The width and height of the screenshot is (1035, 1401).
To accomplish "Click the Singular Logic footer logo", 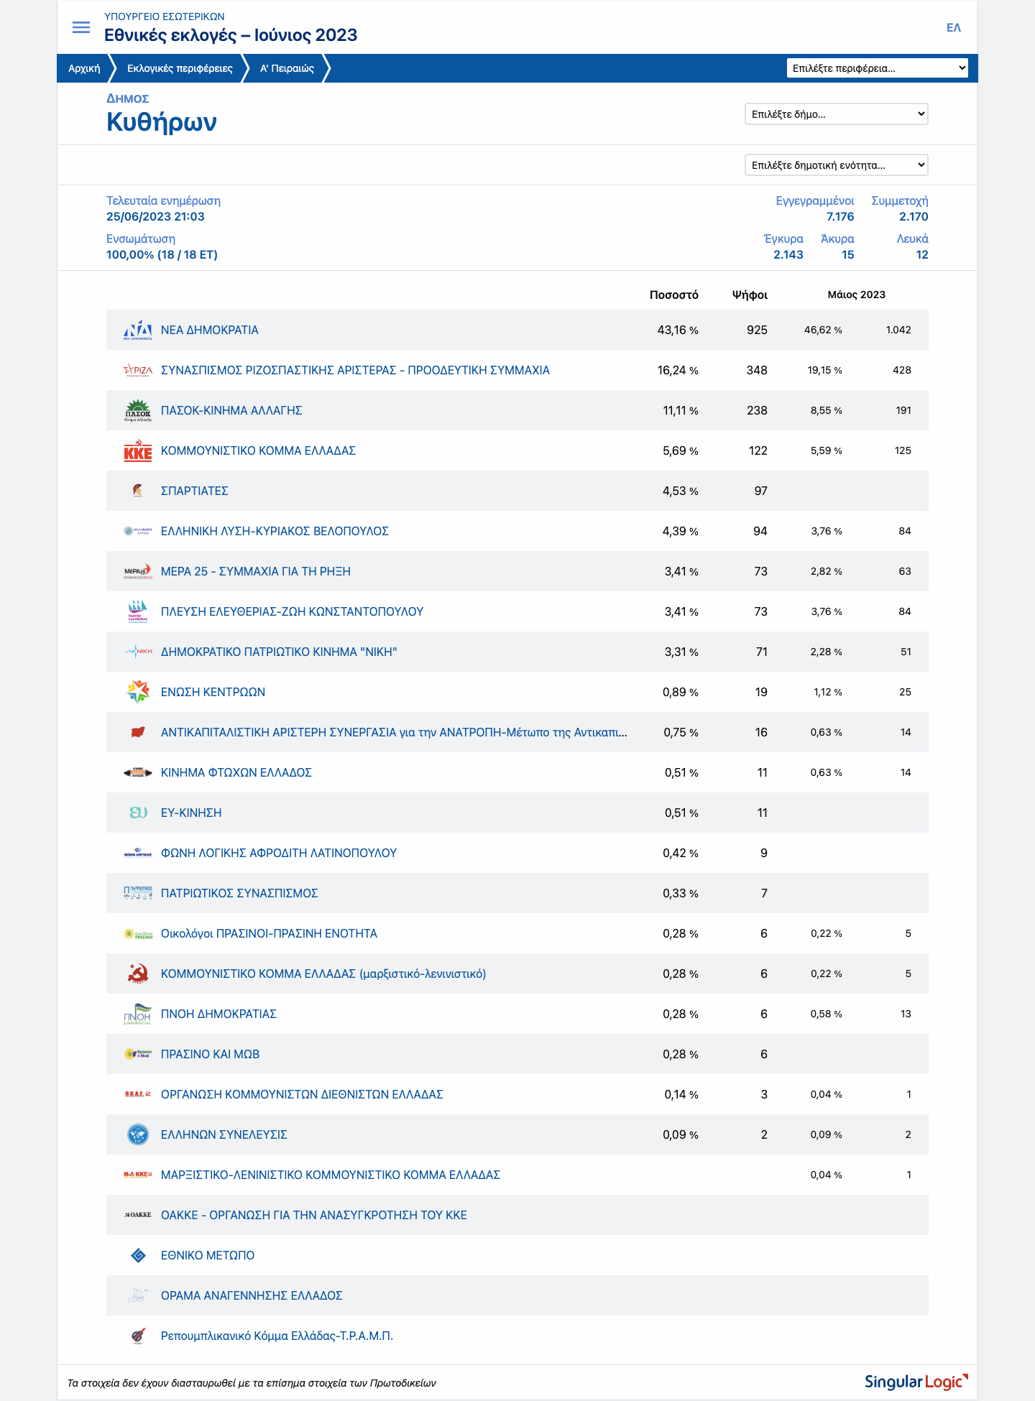I will [916, 1382].
